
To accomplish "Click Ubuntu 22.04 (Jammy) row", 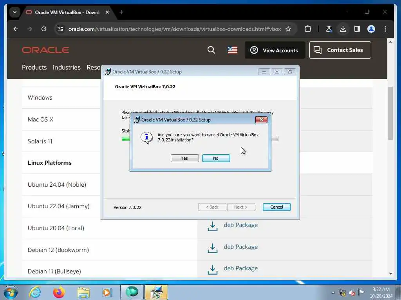I will coord(61,206).
